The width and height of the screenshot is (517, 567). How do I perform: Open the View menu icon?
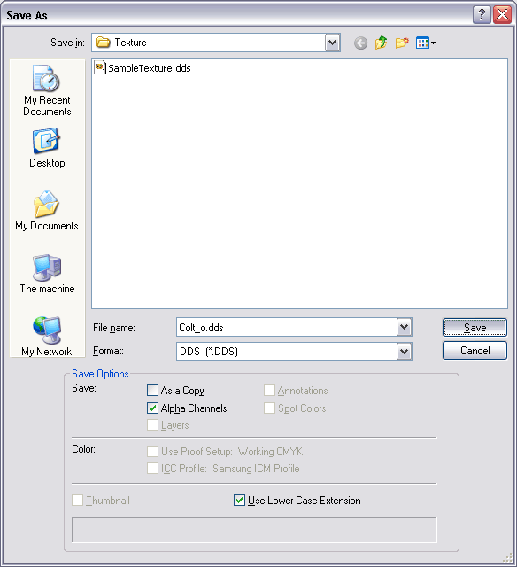tap(426, 43)
